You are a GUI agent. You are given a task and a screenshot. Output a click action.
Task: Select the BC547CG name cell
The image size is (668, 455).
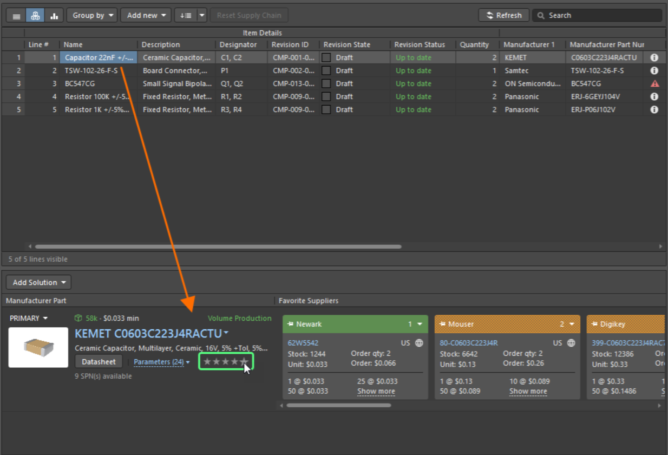click(99, 83)
